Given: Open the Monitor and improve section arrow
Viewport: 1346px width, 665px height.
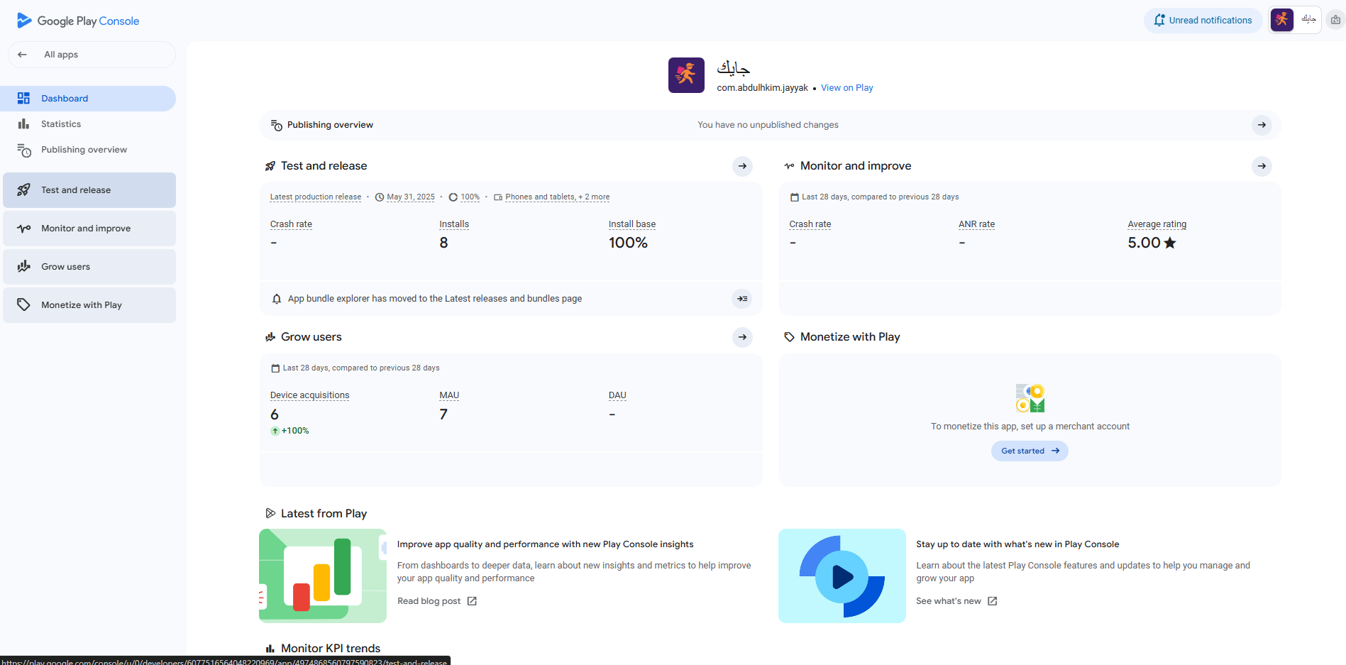Looking at the screenshot, I should [x=1261, y=166].
